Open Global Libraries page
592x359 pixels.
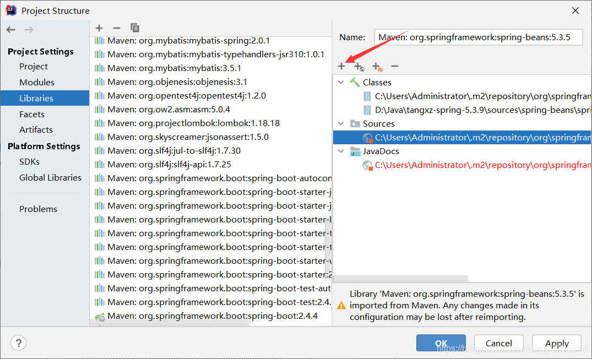[50, 177]
